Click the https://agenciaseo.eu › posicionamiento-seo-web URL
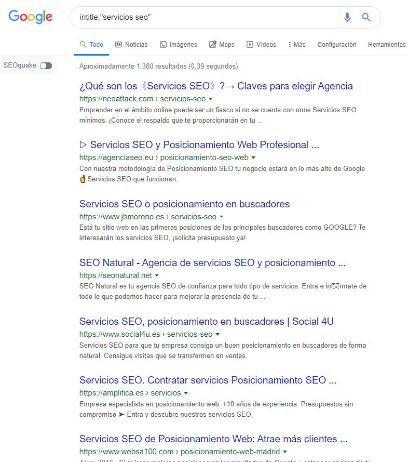Viewport: 408px width, 462px height. pos(164,157)
